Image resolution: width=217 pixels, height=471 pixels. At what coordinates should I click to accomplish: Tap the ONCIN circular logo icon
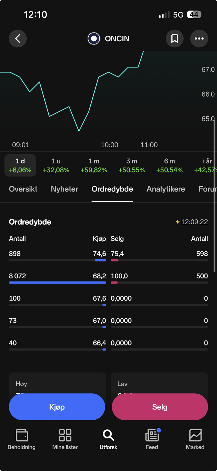(94, 38)
